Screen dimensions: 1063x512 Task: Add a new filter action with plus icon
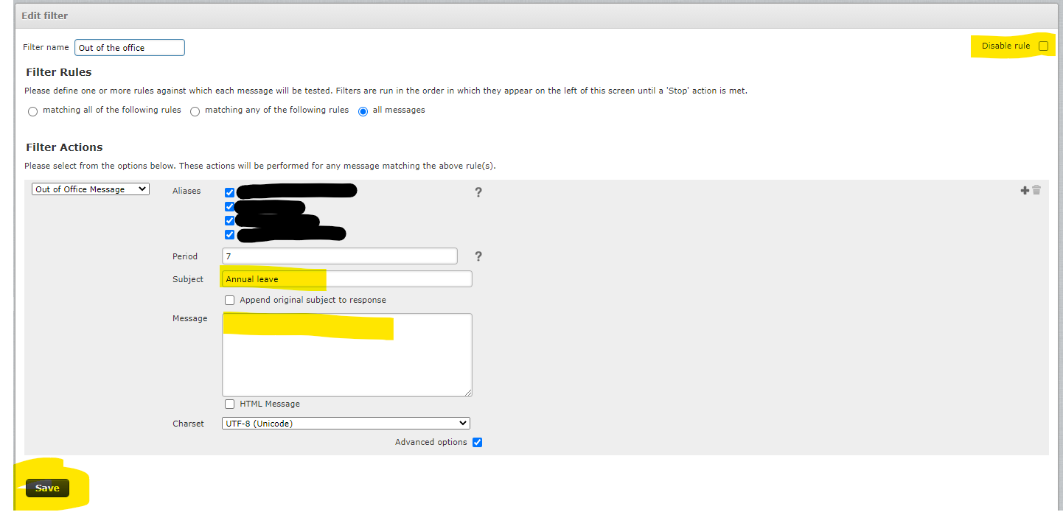pos(1025,189)
